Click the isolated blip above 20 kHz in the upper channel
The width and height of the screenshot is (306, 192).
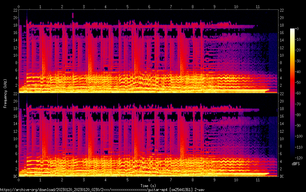(x=73, y=15)
